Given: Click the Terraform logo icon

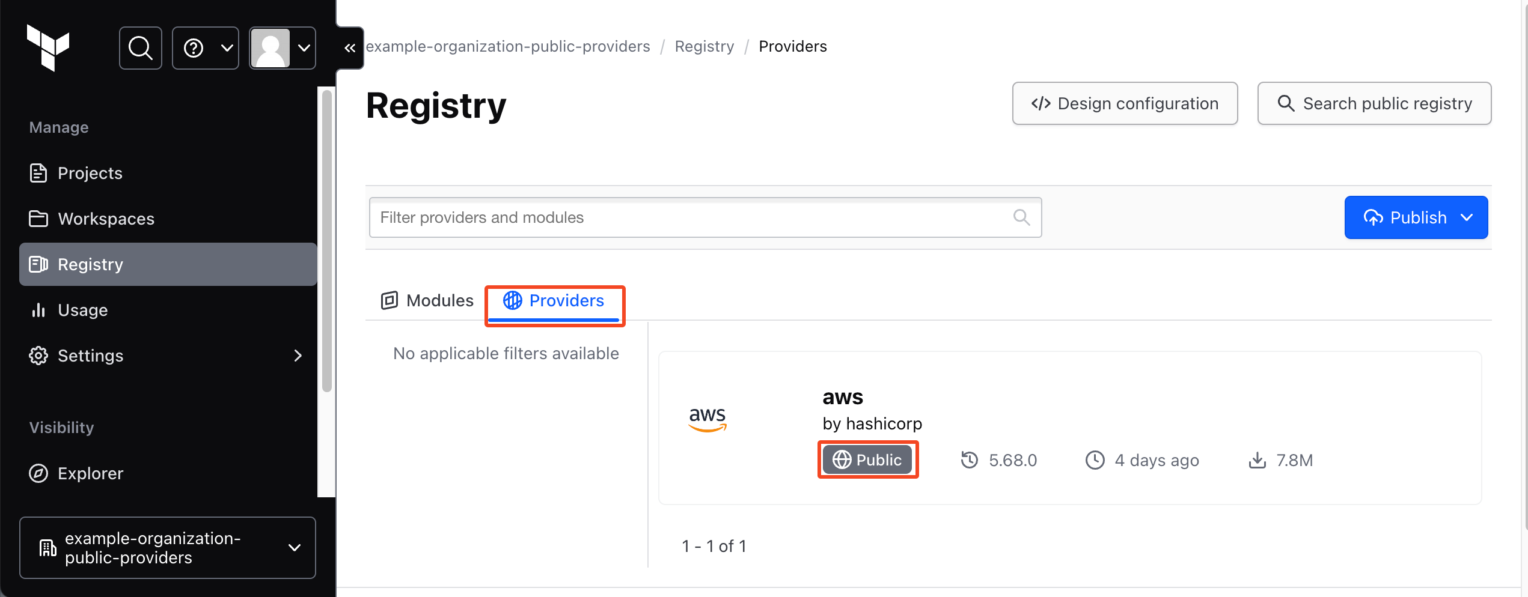Looking at the screenshot, I should pos(48,48).
